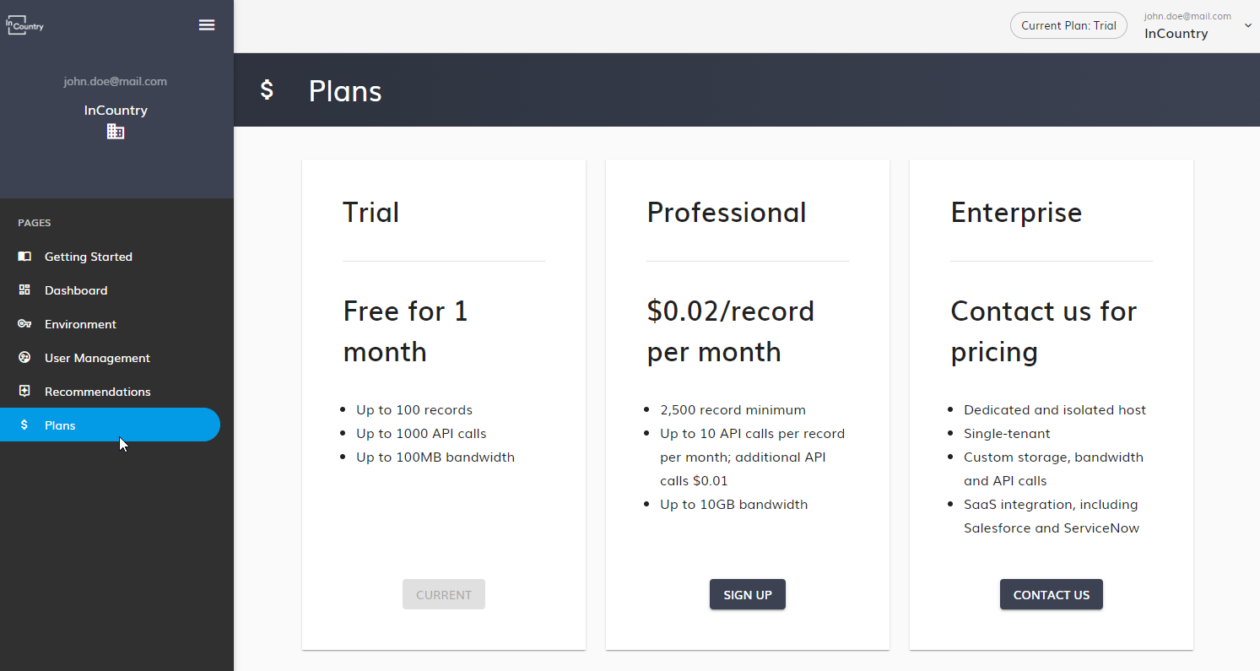Open the Environment page

80,324
